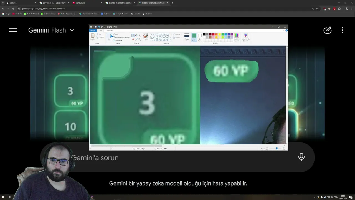Click the TUR language indicator in taskbar

[x=336, y=197]
